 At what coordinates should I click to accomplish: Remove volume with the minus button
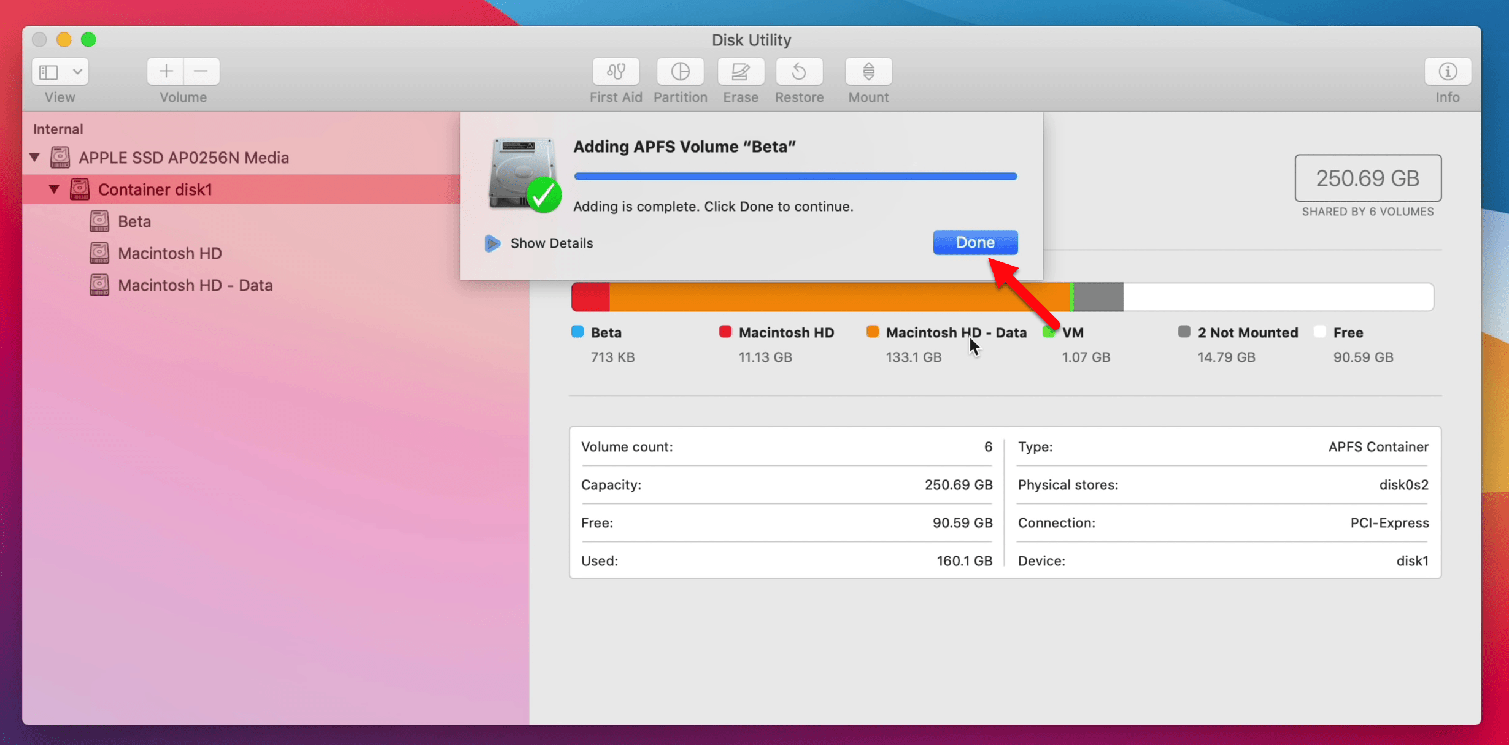point(201,71)
